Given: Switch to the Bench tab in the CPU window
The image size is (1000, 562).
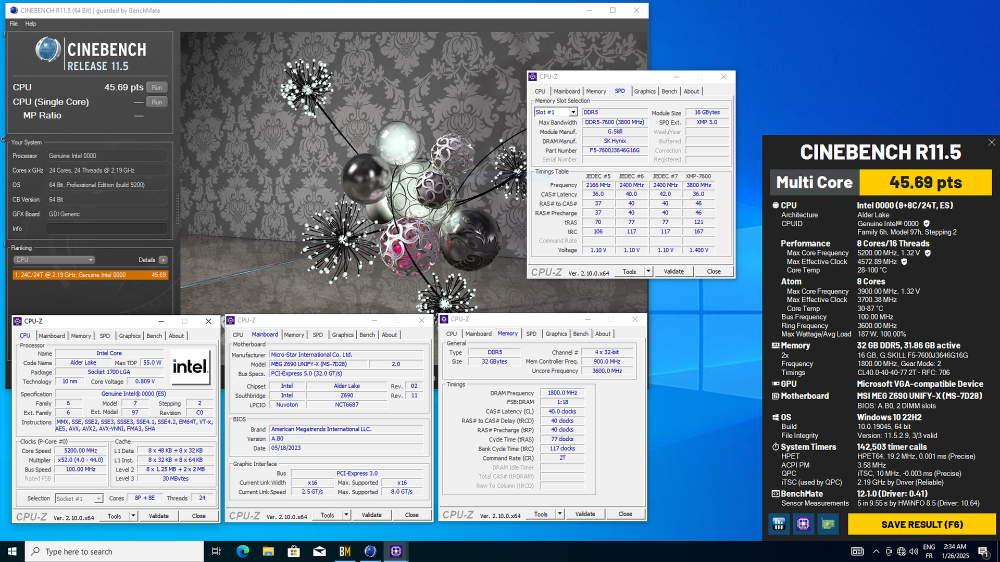Looking at the screenshot, I should pyautogui.click(x=154, y=336).
